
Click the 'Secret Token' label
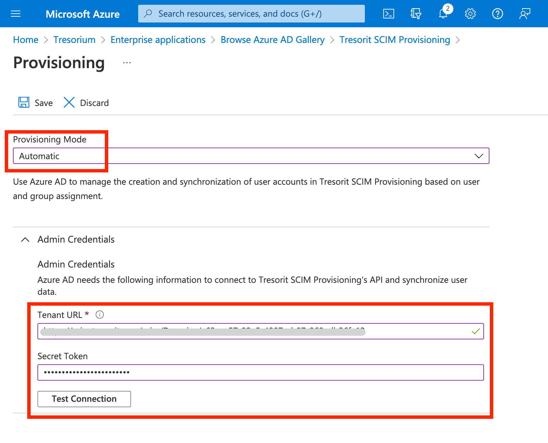click(63, 356)
